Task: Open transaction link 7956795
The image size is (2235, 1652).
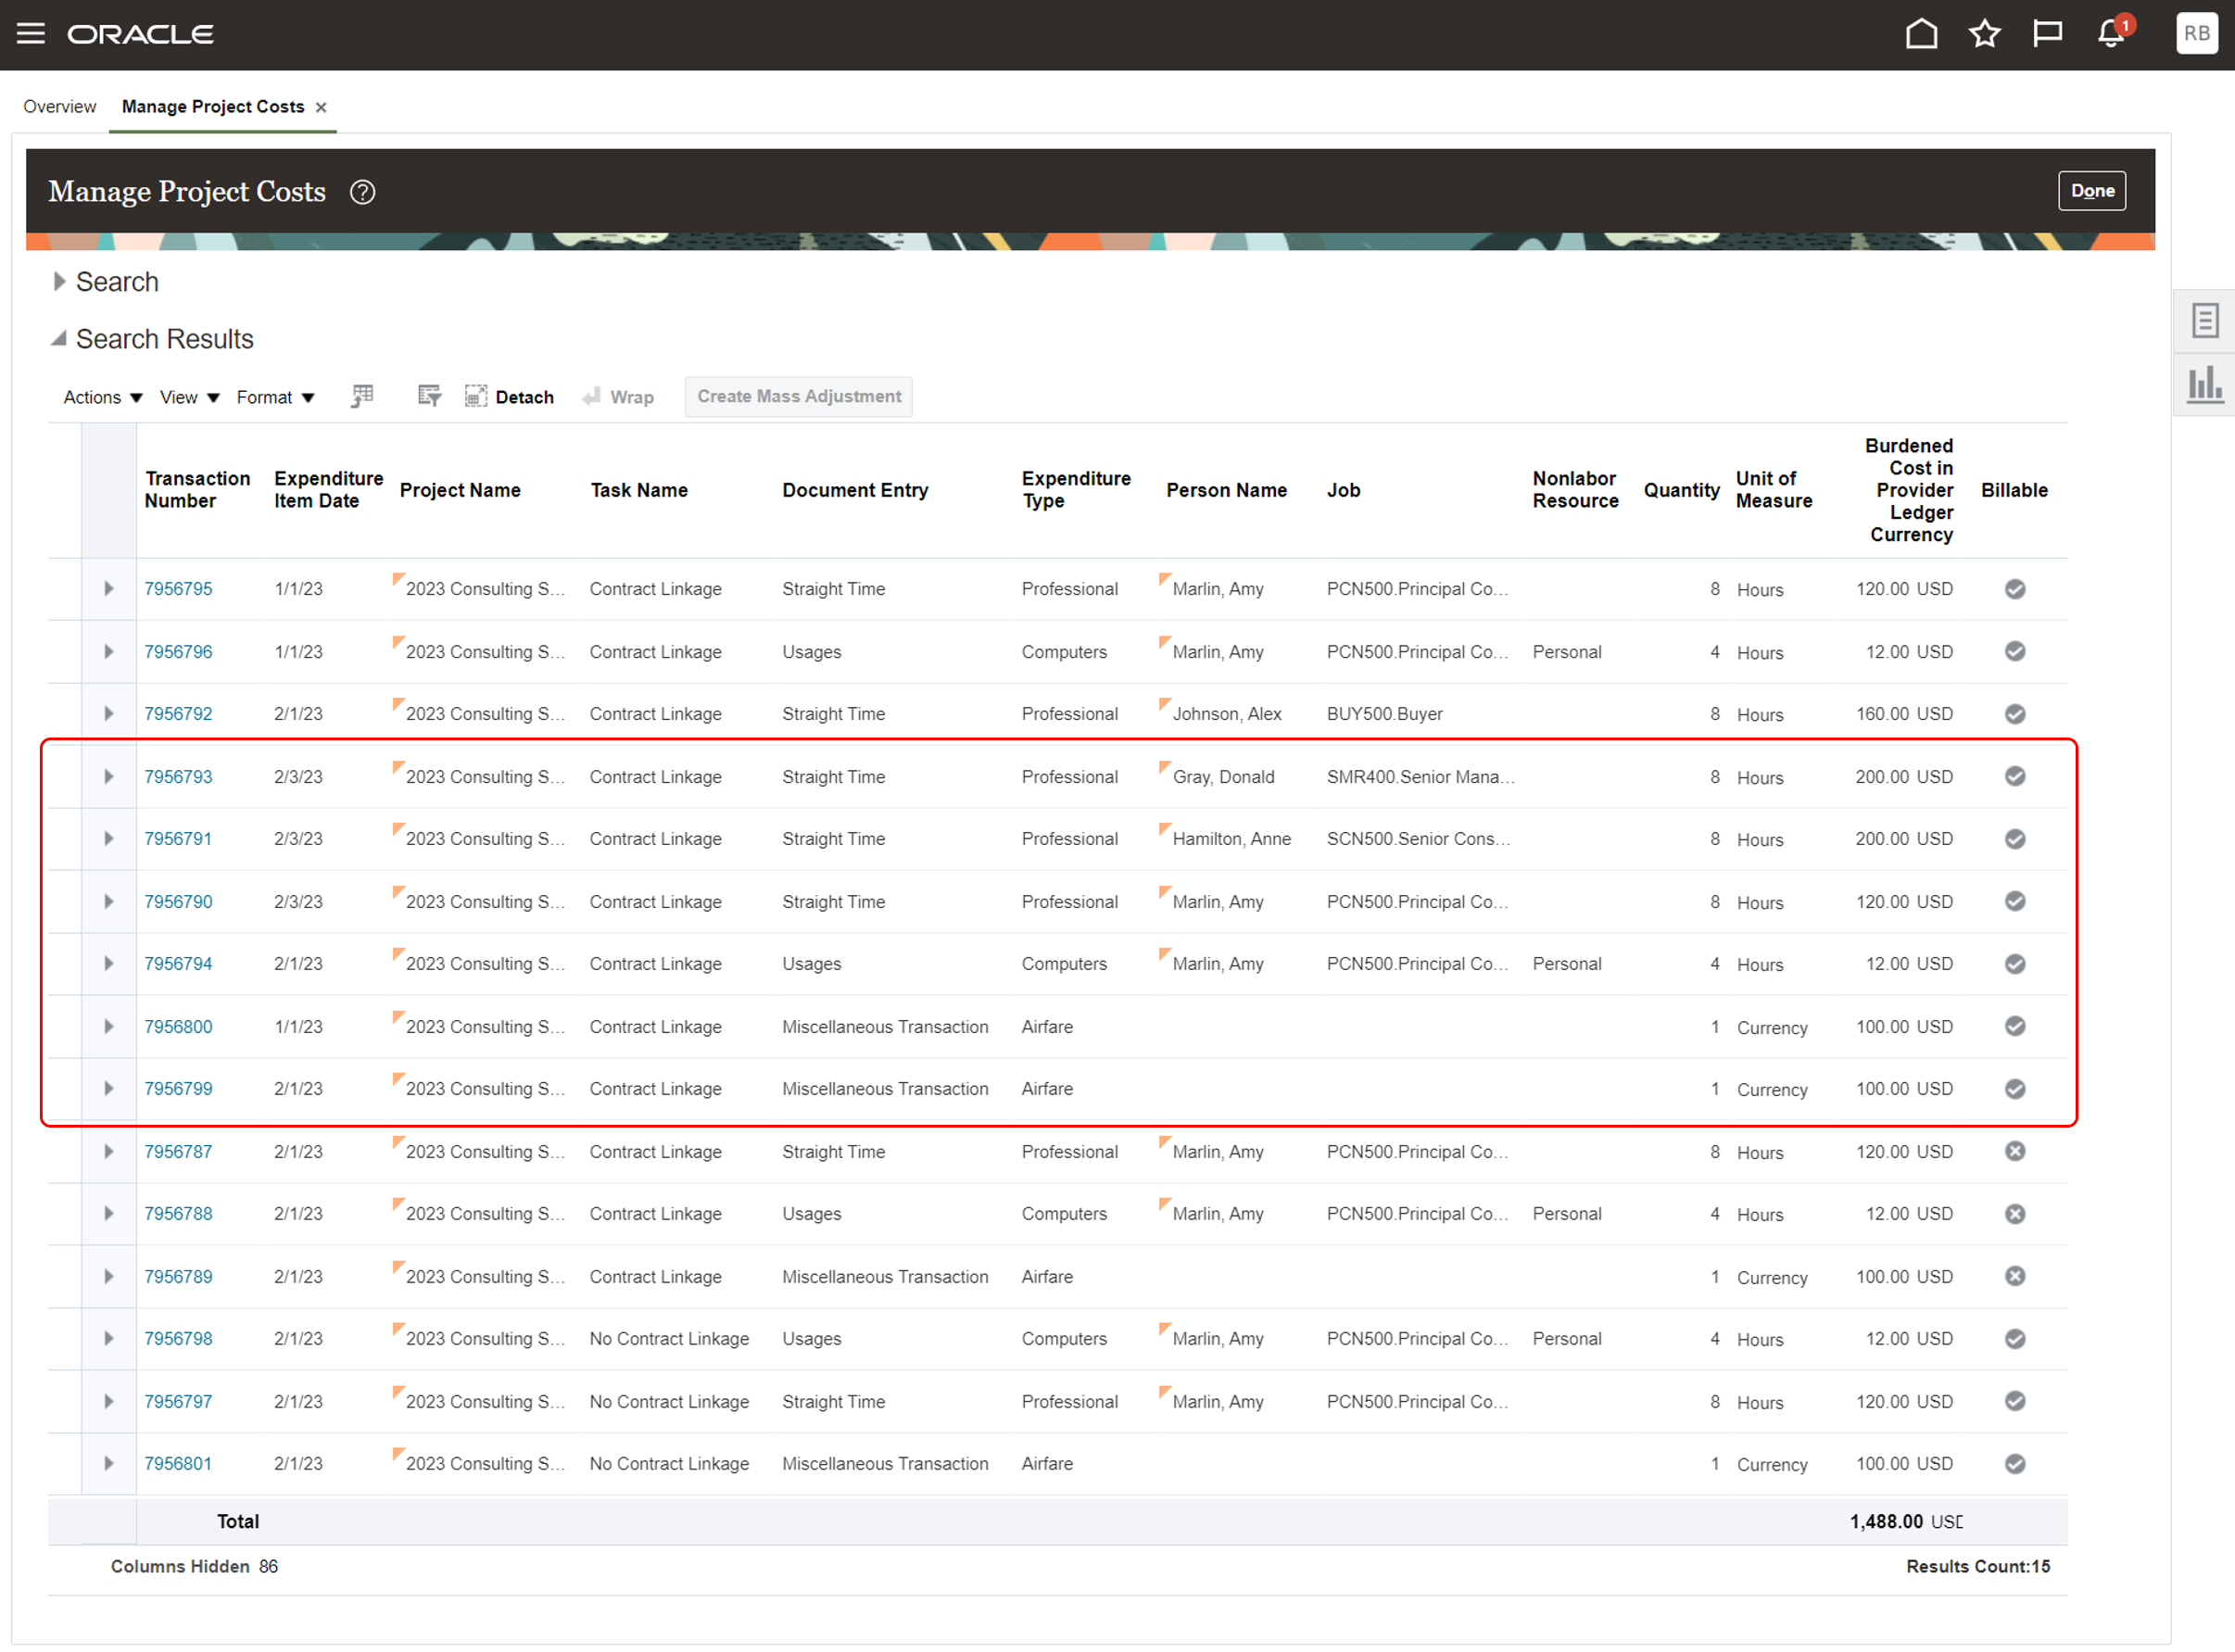Action: pyautogui.click(x=178, y=589)
